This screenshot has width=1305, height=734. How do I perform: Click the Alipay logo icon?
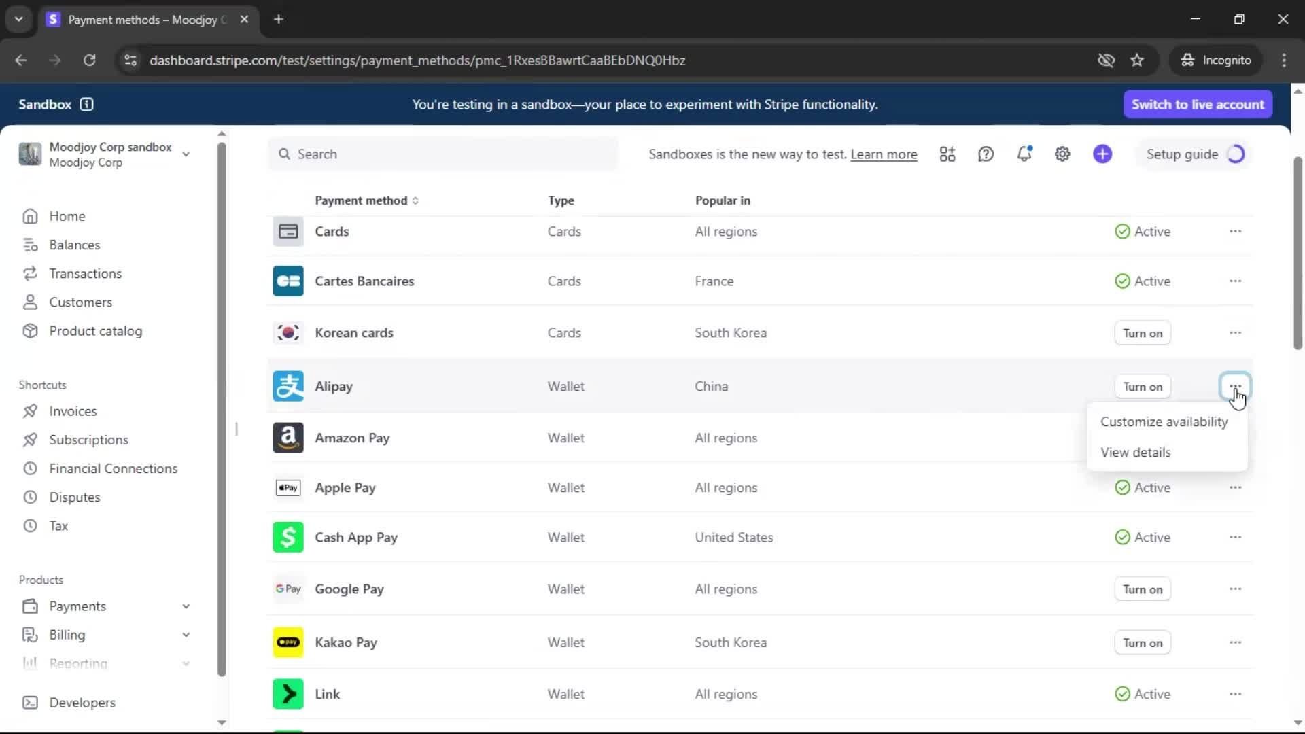point(288,386)
